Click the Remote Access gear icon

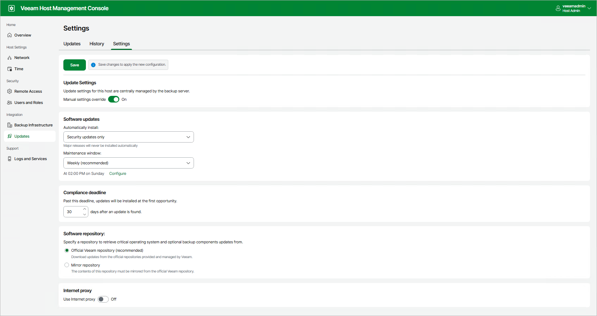pos(10,91)
